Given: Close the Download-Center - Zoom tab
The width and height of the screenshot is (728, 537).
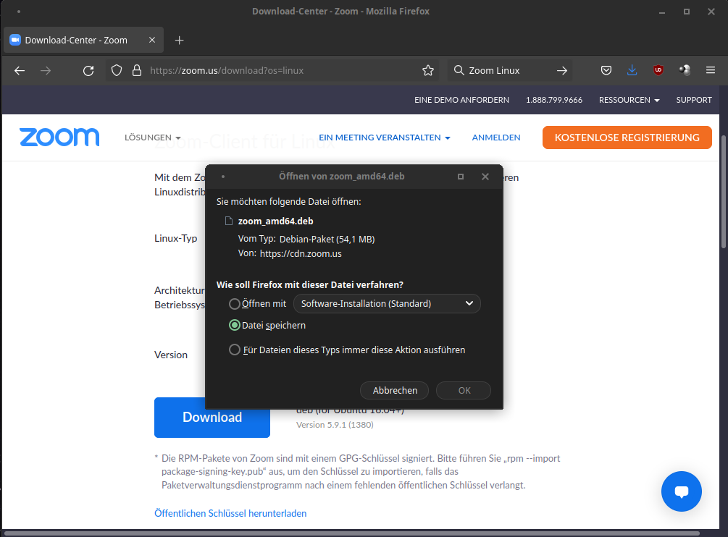Looking at the screenshot, I should (x=152, y=40).
